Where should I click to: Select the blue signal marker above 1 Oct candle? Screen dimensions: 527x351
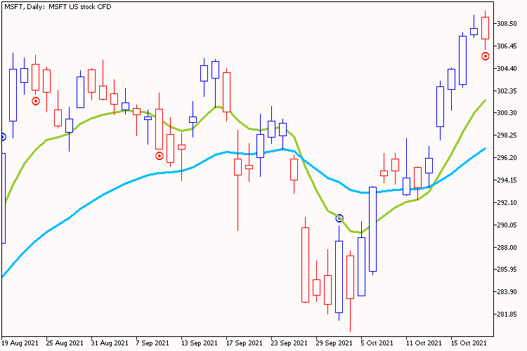coord(339,218)
